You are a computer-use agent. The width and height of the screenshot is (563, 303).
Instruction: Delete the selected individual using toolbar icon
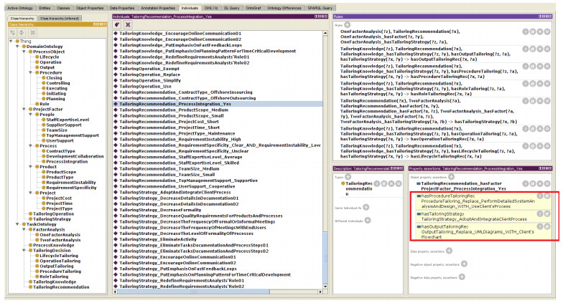128,24
